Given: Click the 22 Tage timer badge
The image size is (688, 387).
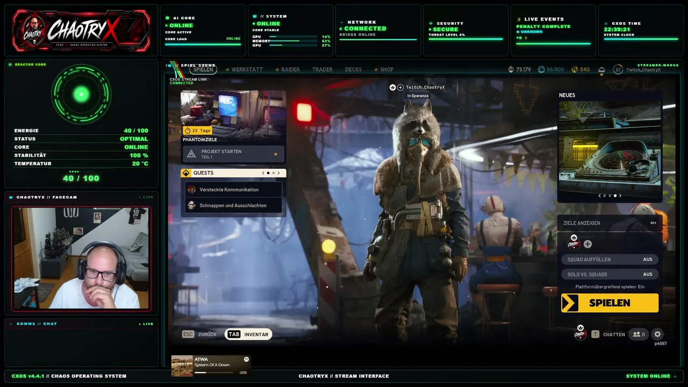Looking at the screenshot, I should [x=197, y=131].
